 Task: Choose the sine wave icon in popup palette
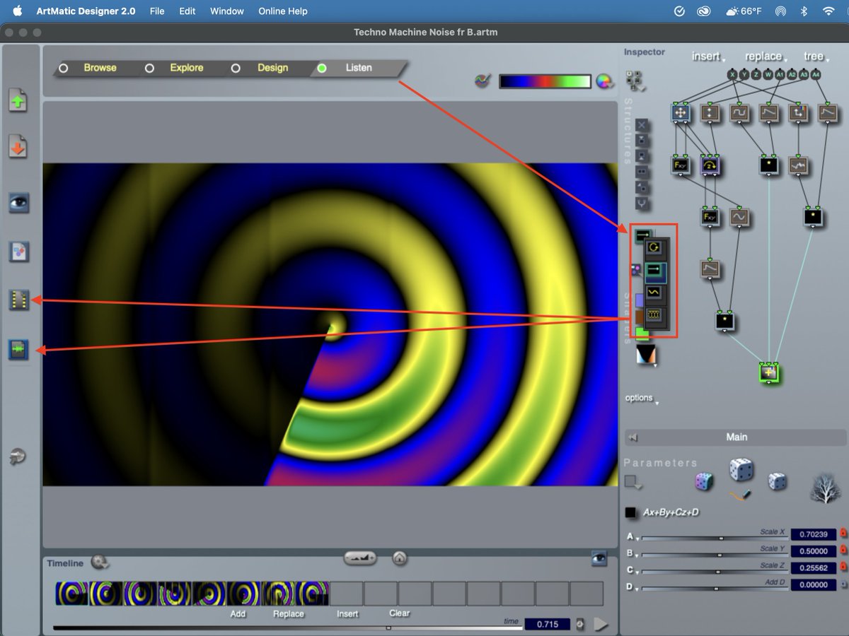tap(655, 292)
